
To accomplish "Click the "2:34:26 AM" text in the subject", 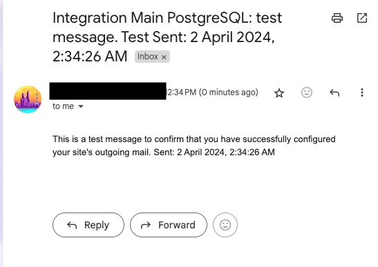I will [x=90, y=57].
